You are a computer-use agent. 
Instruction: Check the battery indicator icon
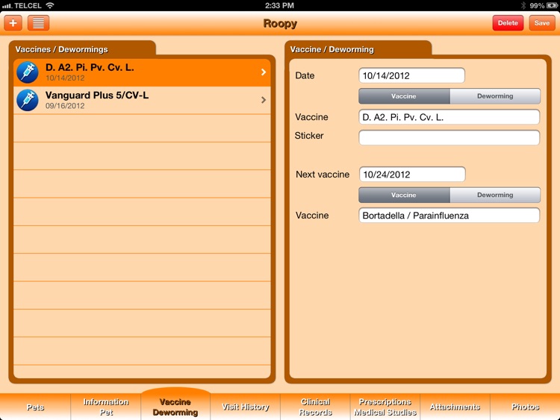[552, 5]
